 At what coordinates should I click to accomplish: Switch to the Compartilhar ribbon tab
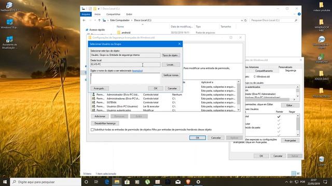pyautogui.click(x=113, y=14)
